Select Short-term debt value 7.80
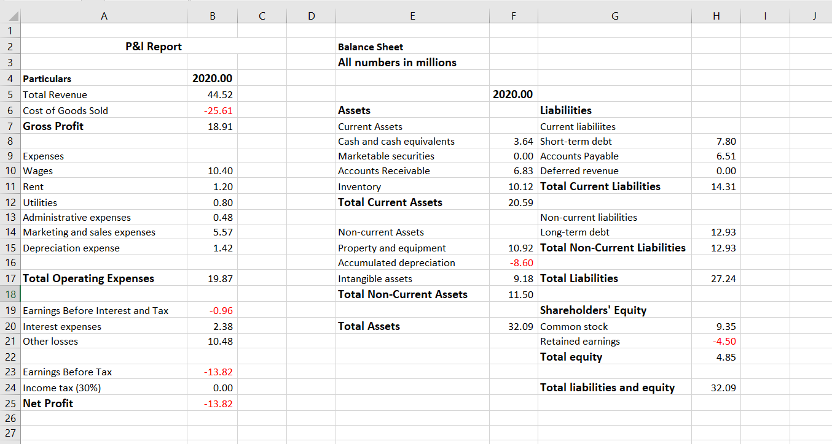Screen dimensions: 832x444 pos(716,141)
